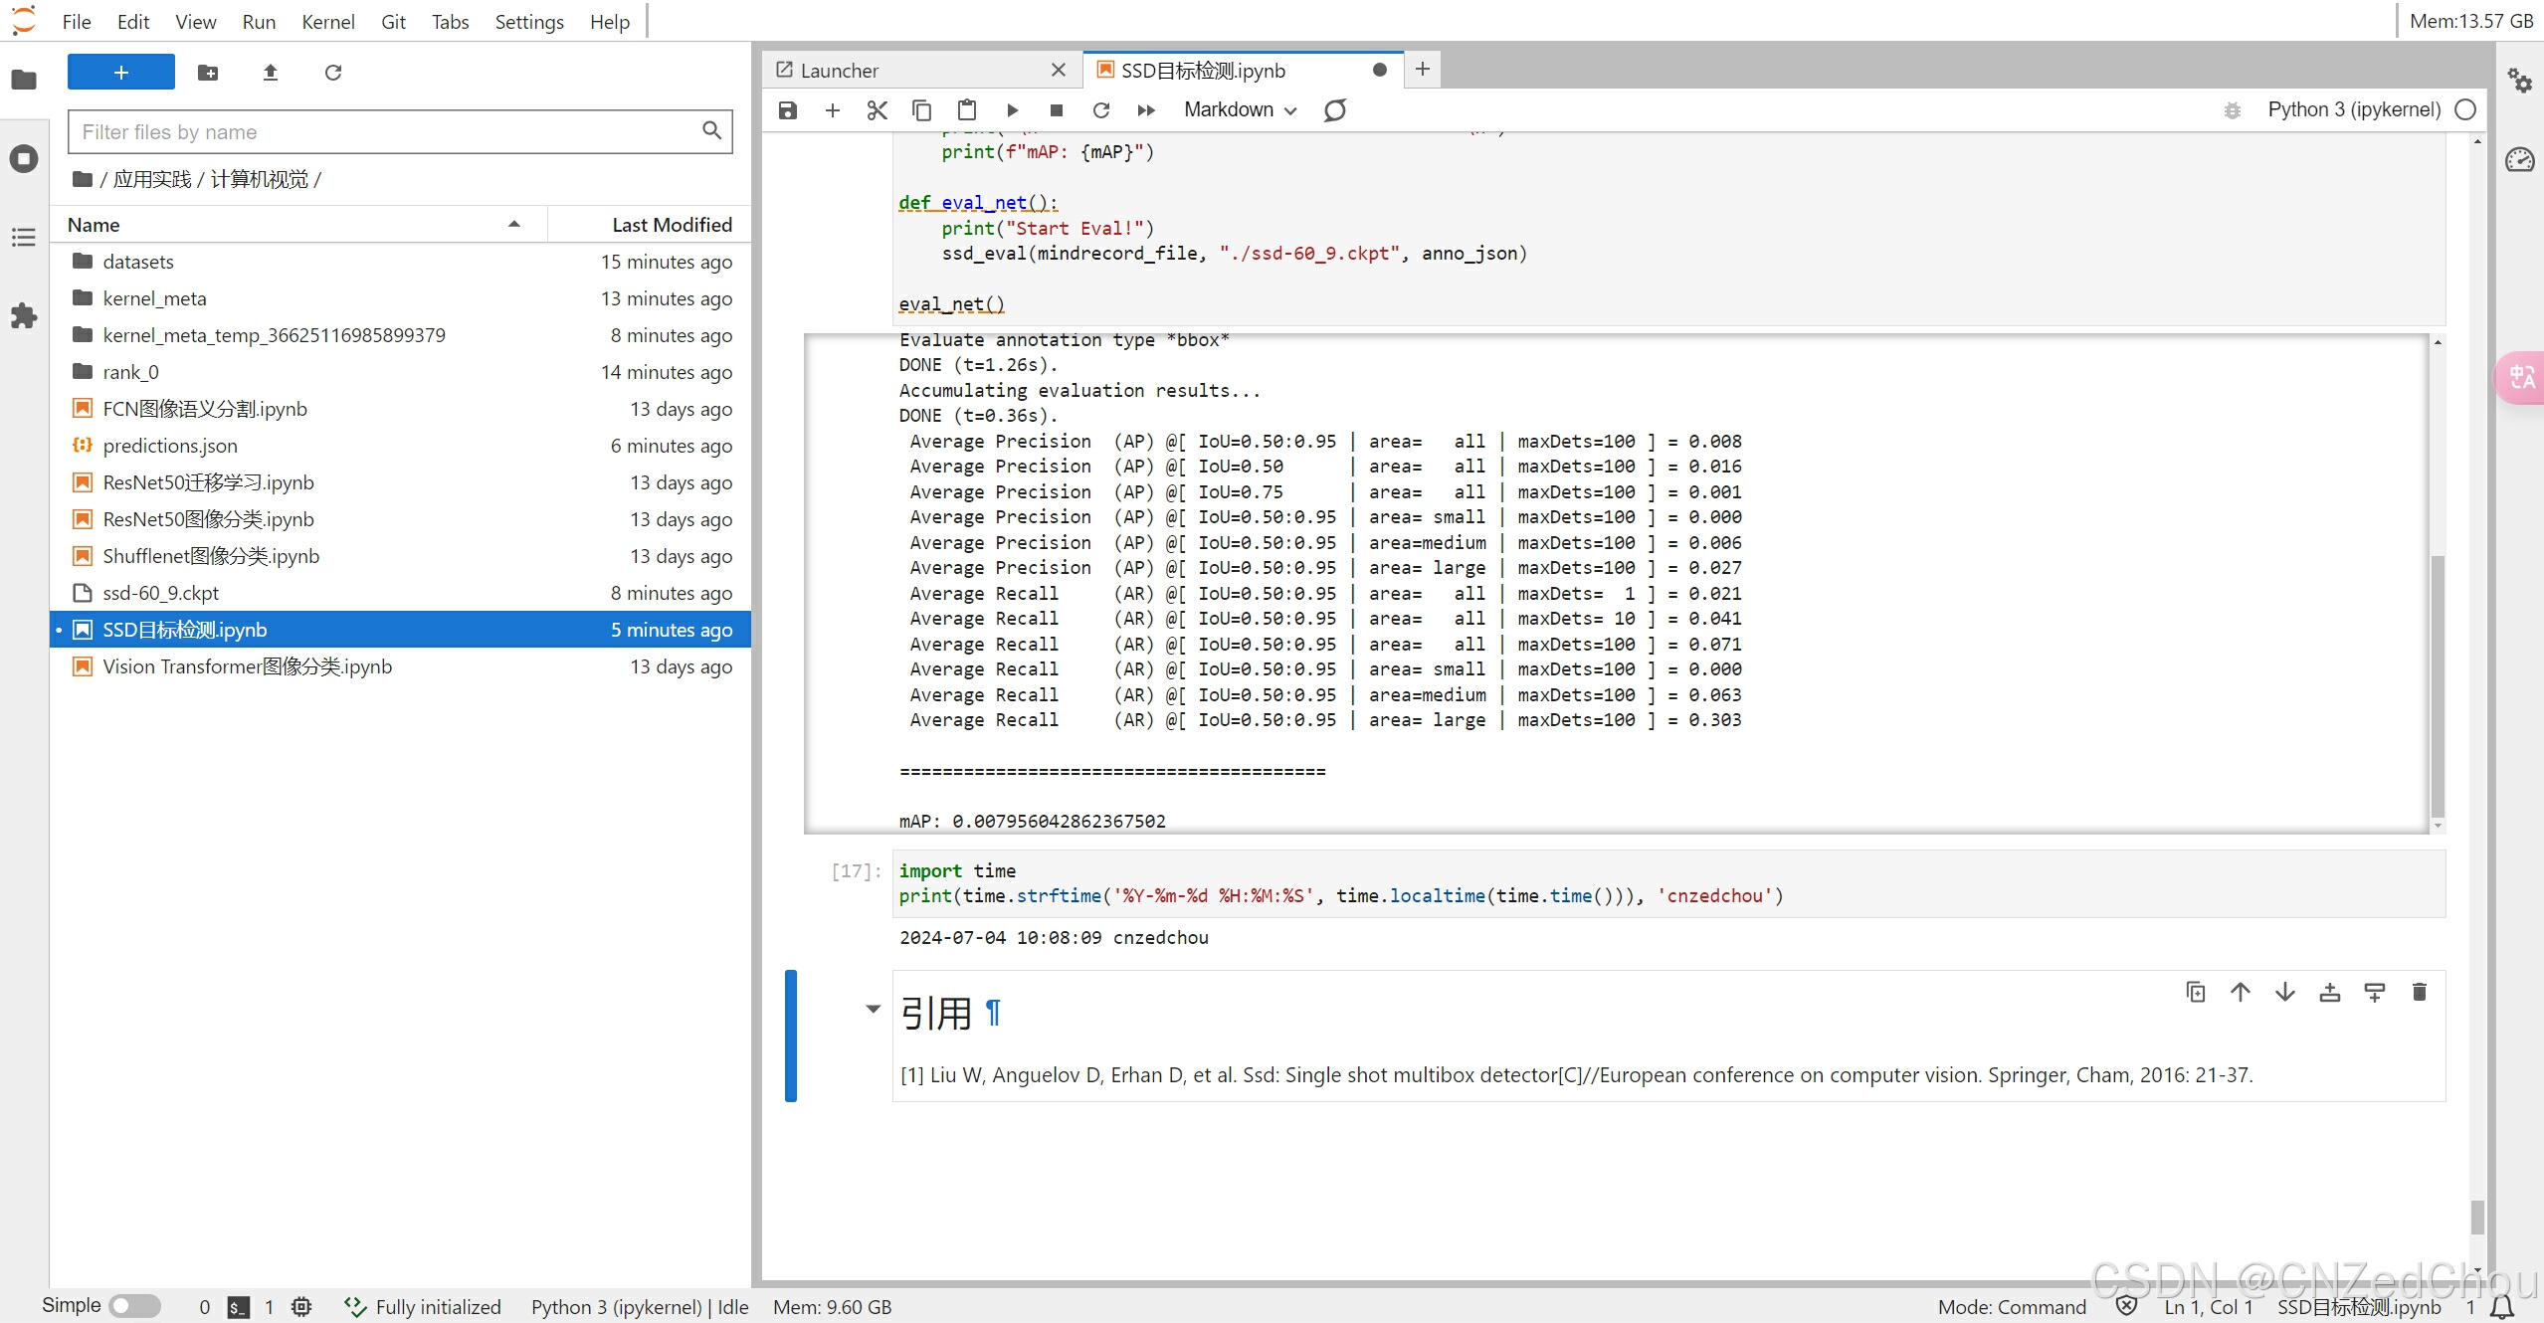The width and height of the screenshot is (2544, 1323).
Task: Open the Extension Manager sidebar
Action: [x=24, y=316]
